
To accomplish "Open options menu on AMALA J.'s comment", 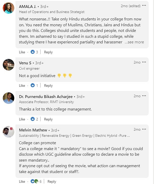I will click(144, 6).
